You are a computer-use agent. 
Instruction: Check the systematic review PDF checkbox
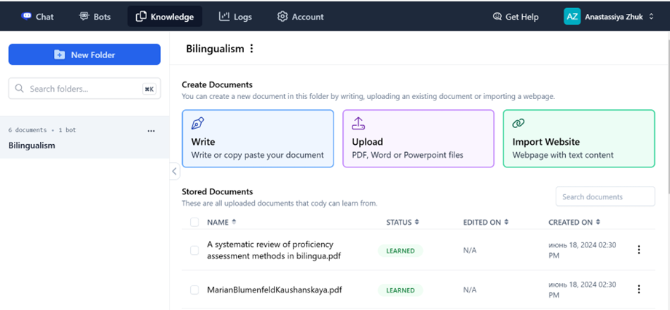(x=194, y=250)
